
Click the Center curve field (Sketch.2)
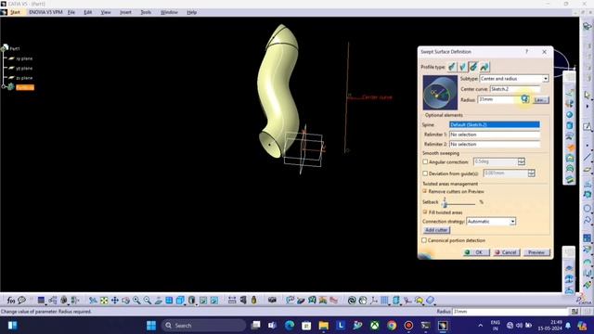[x=515, y=89]
